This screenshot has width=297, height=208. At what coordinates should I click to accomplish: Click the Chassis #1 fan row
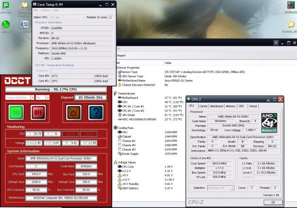click(148, 141)
